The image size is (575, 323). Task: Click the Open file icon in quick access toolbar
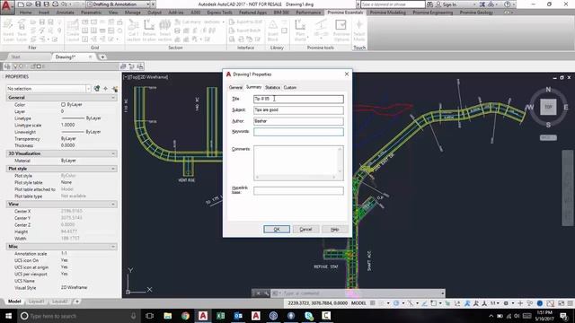pos(29,4)
